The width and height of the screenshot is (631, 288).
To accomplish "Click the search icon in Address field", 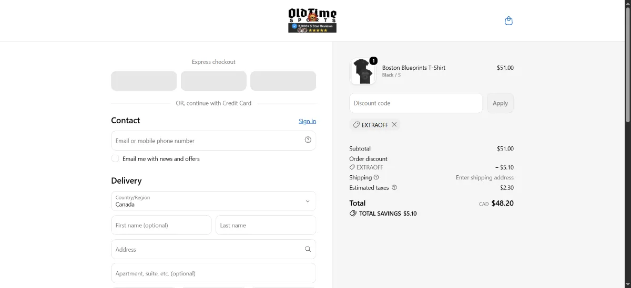I will (x=308, y=249).
